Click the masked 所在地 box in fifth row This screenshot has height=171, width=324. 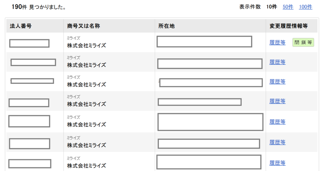pyautogui.click(x=210, y=122)
